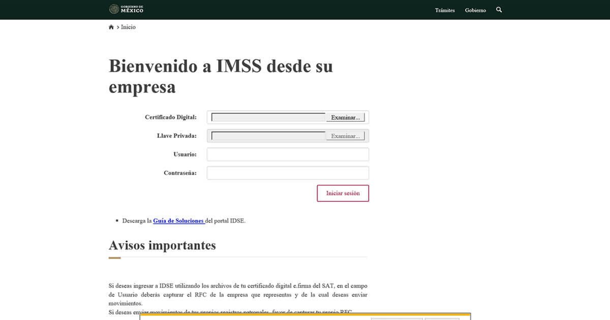
Task: Click the Gobierno de México logo
Action: (127, 10)
